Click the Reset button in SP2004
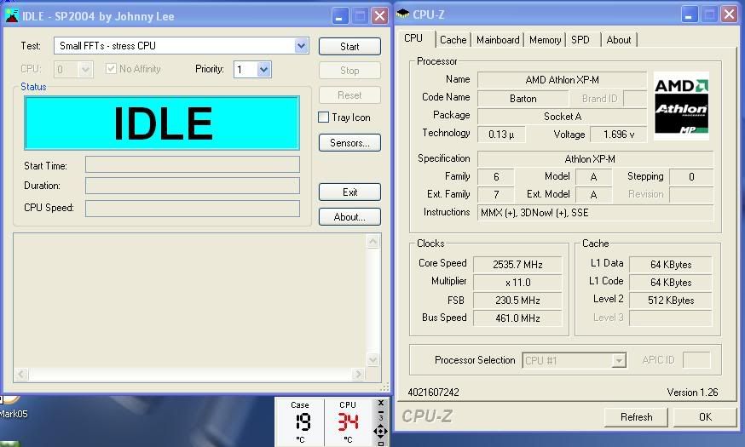This screenshot has width=745, height=447. coord(349,95)
